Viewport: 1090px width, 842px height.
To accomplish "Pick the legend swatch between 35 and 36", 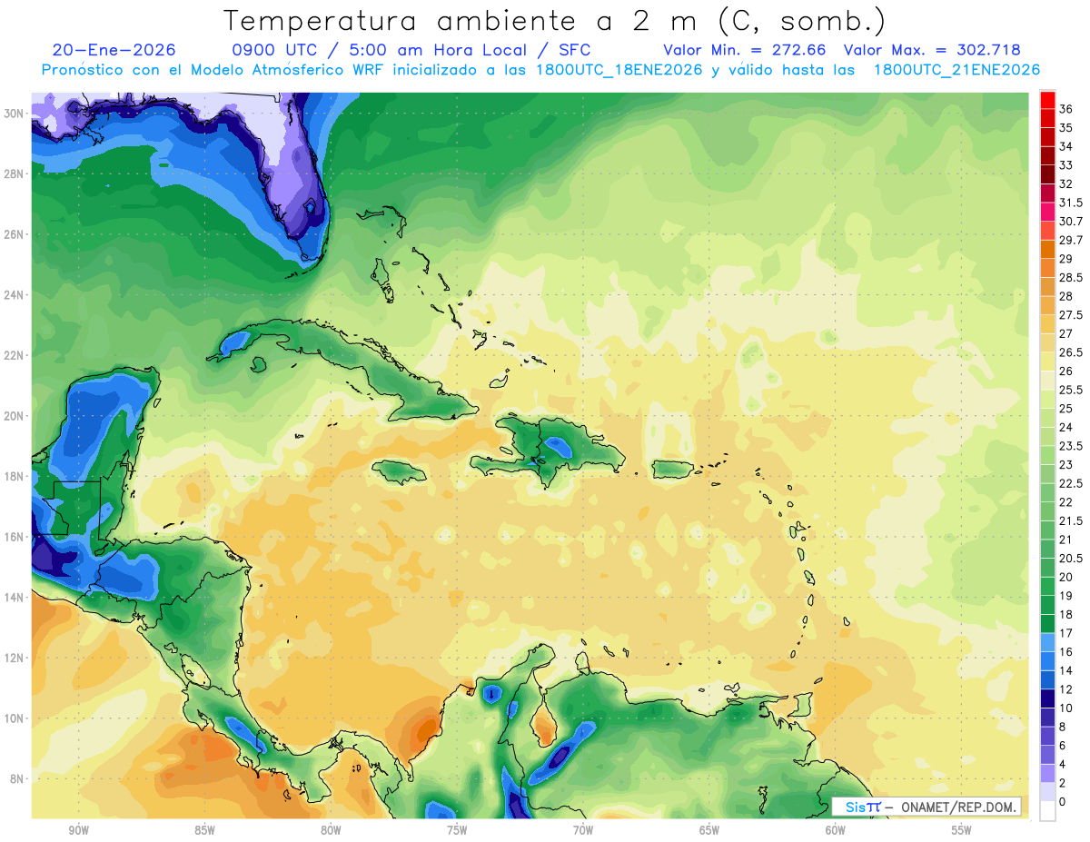I will click(1047, 118).
